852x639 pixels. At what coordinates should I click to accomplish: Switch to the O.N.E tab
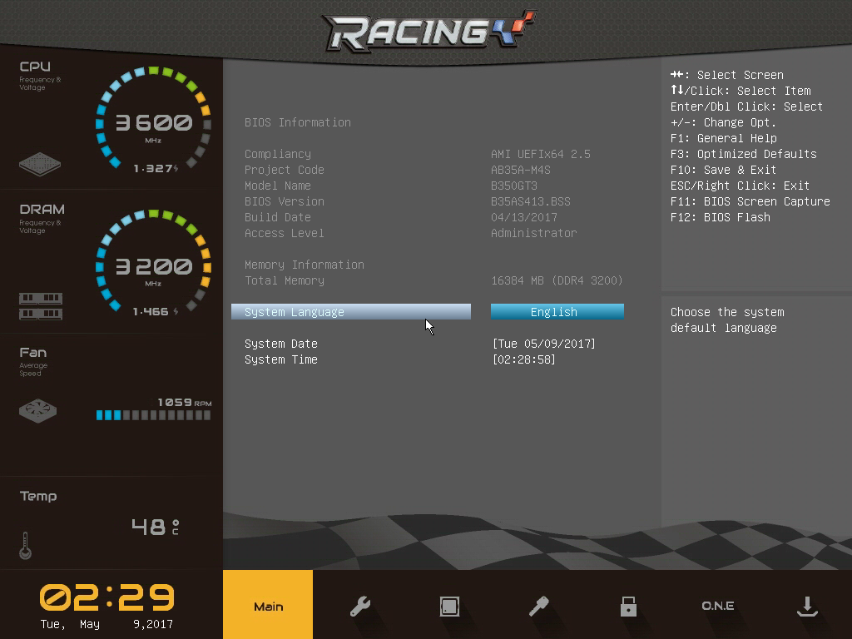(717, 607)
